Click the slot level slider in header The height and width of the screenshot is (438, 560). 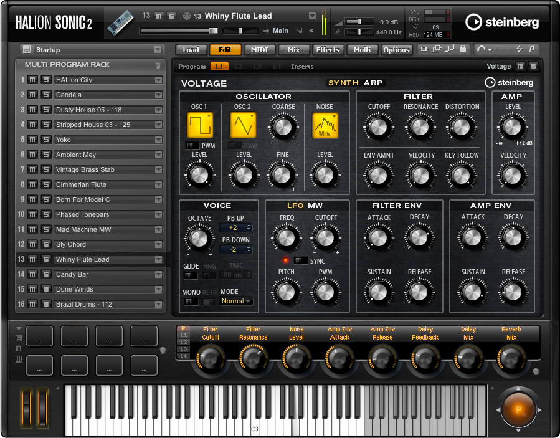(179, 31)
